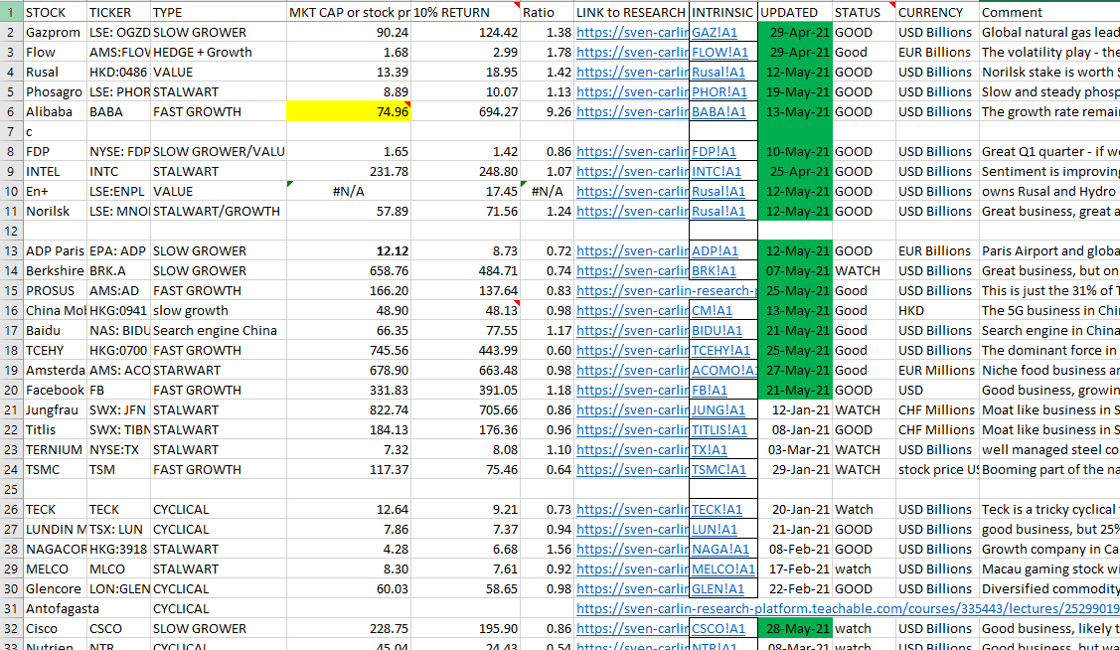Select the UPDATED header cell

tap(795, 12)
